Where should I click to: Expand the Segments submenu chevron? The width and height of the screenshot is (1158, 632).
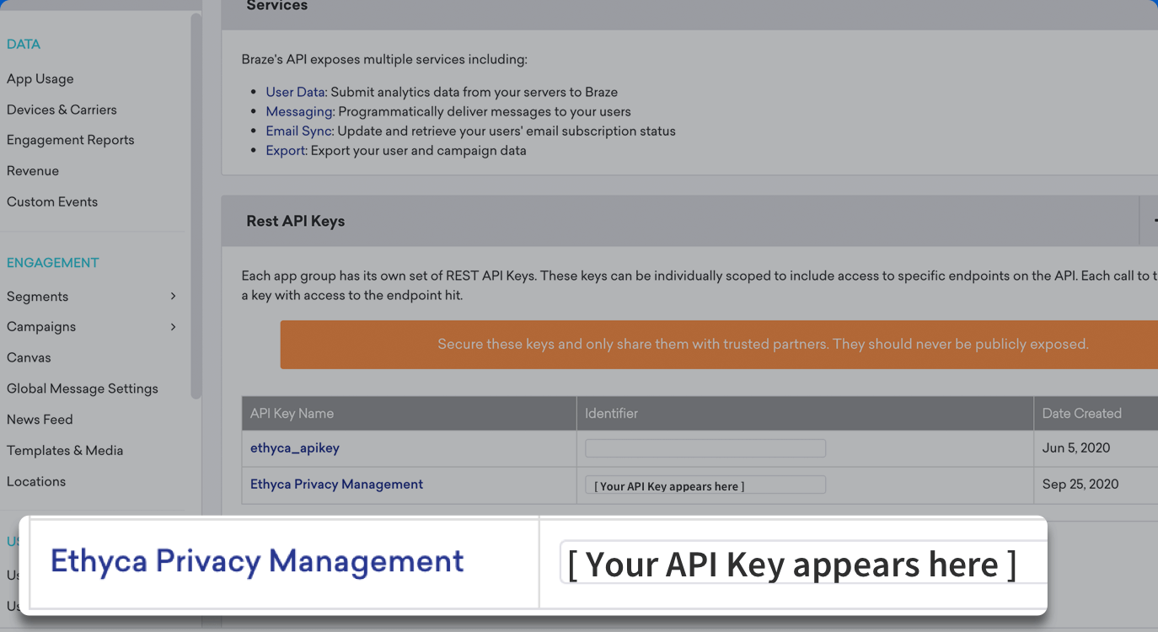(x=173, y=296)
